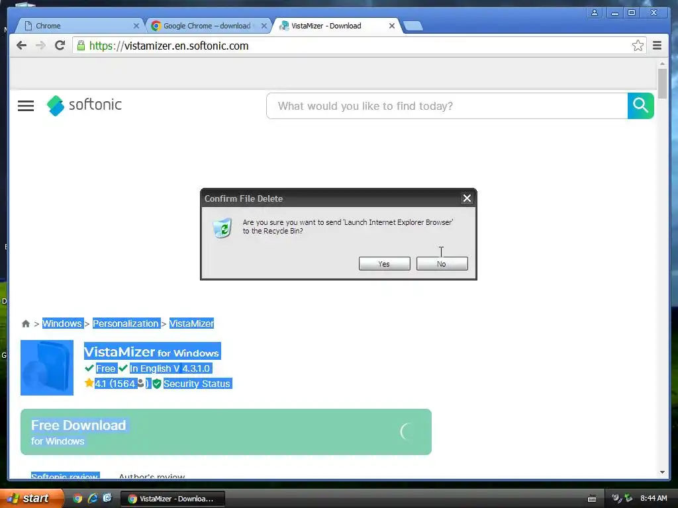Click the browser Back arrow
Screen dimensions: 678x508
(21, 46)
